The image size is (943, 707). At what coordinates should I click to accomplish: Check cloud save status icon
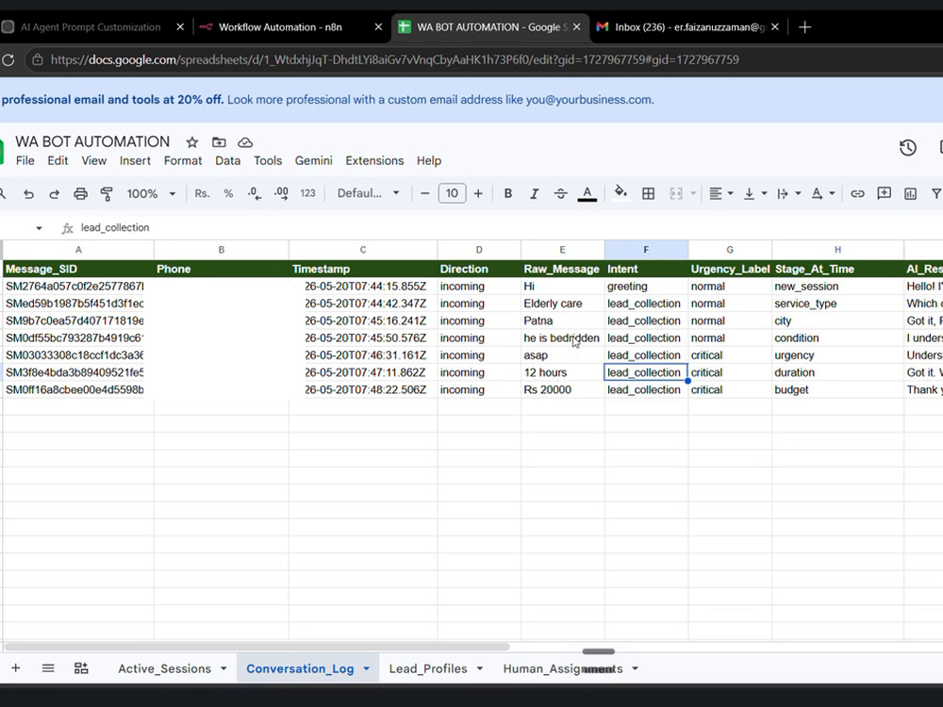(x=245, y=142)
